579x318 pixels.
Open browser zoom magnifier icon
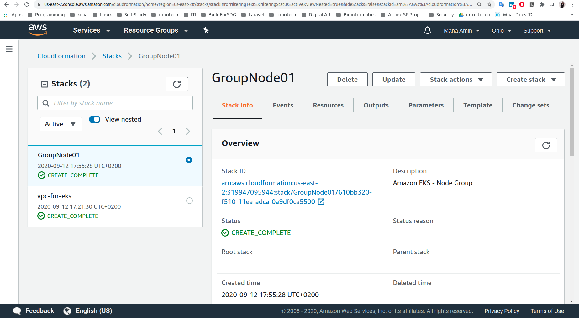pos(479,4)
